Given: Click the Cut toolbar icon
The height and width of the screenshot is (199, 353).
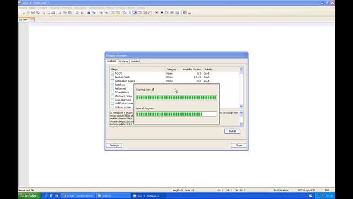Looking at the screenshot, I should point(60,13).
